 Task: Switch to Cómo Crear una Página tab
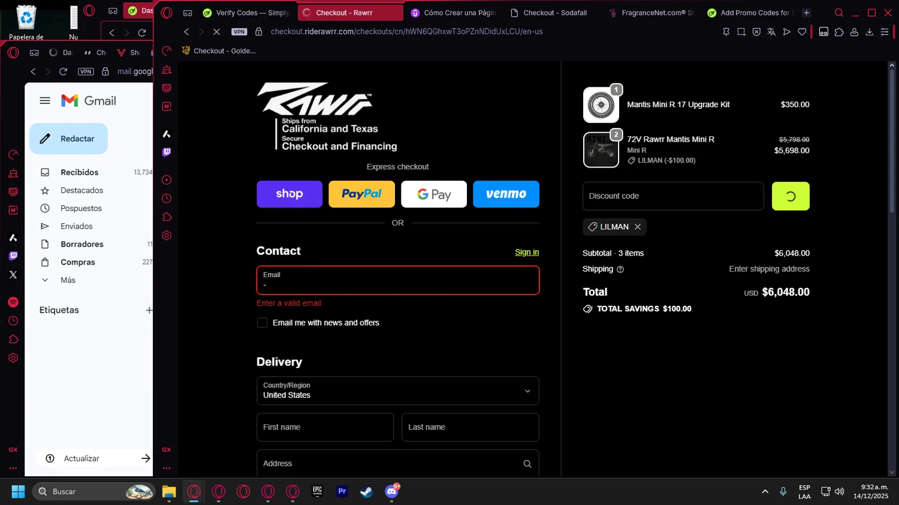pos(453,13)
